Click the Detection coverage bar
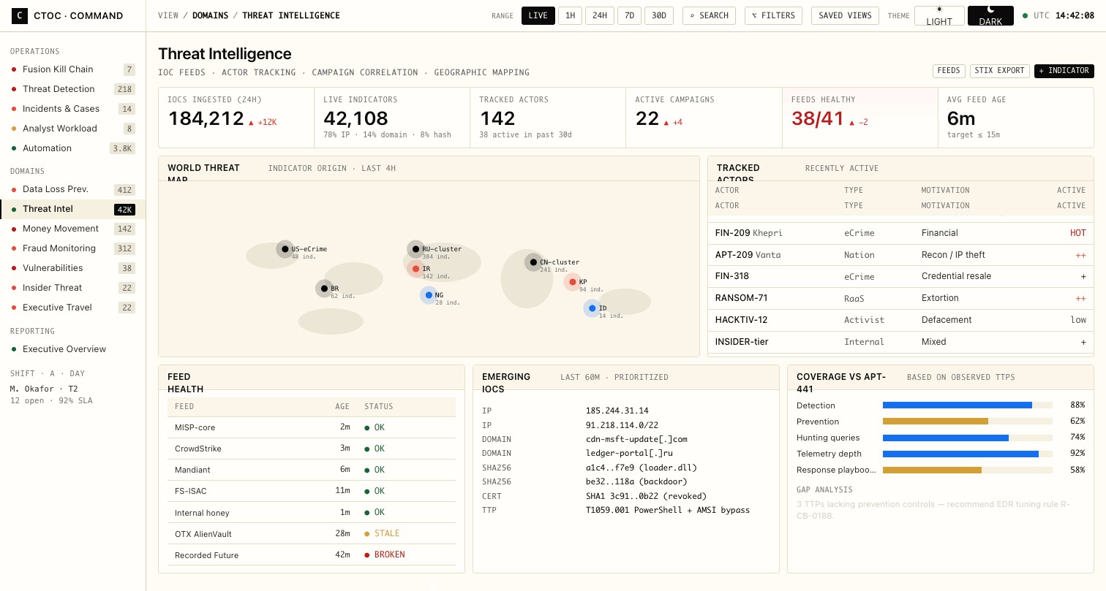This screenshot has width=1106, height=591. [967, 405]
